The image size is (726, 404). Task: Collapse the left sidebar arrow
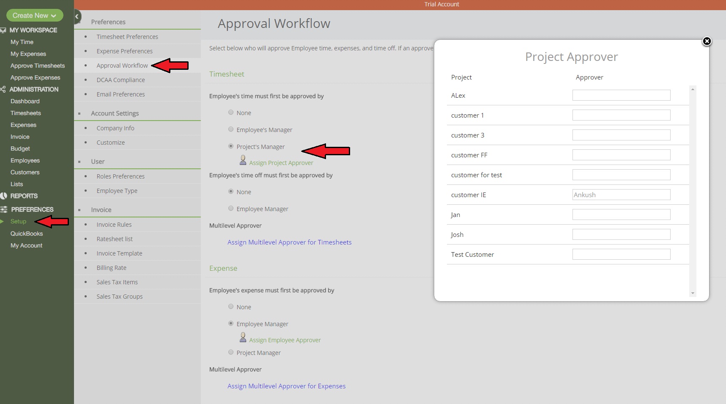pos(77,17)
